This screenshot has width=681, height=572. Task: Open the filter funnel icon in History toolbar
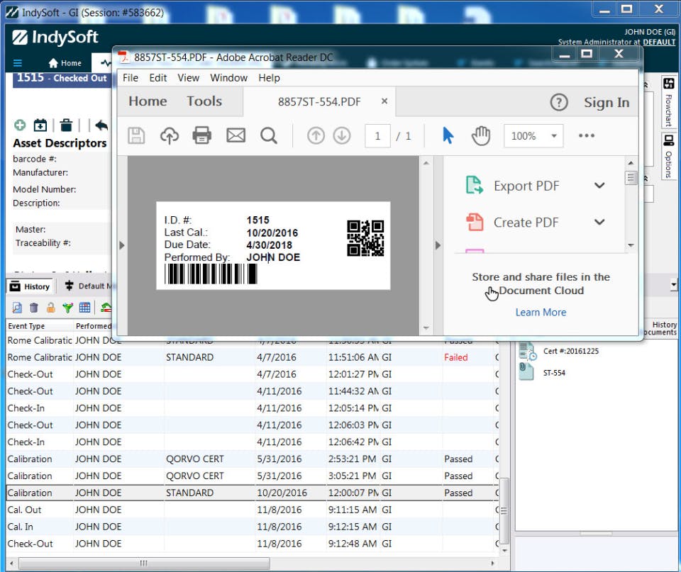[x=67, y=307]
